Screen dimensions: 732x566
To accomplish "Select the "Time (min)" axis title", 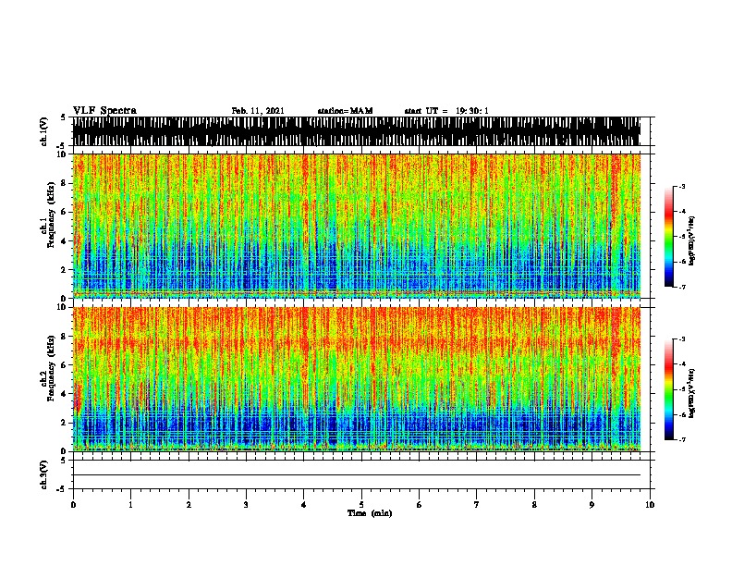I will (x=370, y=513).
